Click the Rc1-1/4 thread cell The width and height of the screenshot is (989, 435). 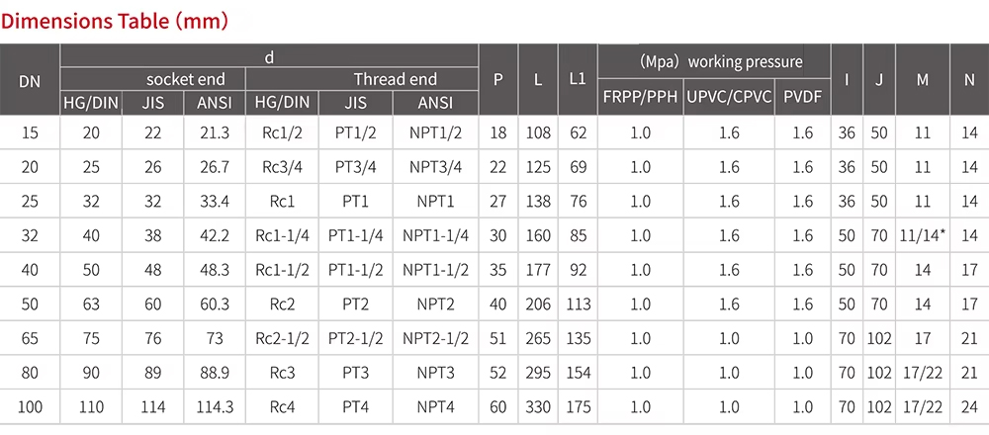pos(283,235)
